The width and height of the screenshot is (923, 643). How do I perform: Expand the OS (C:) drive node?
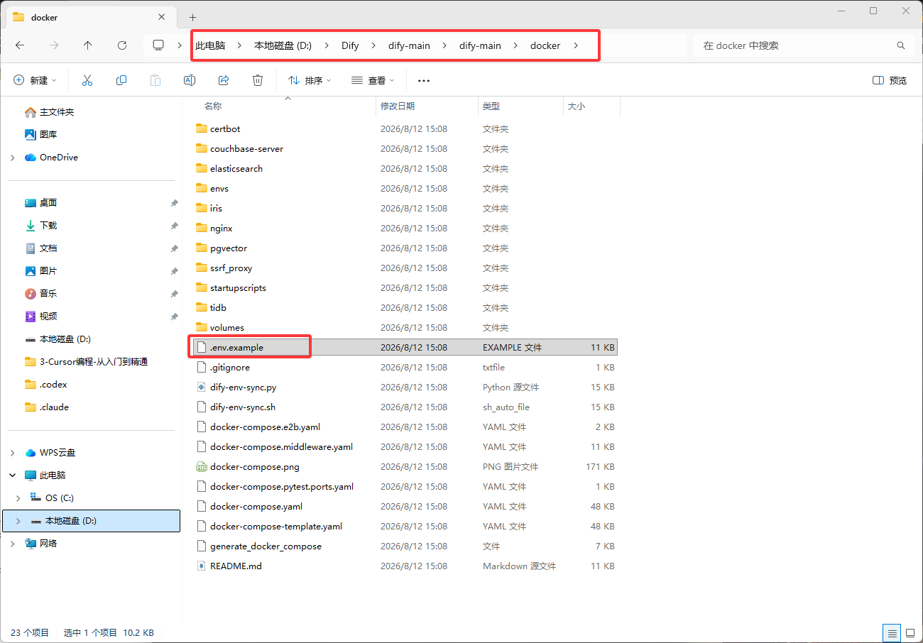click(x=18, y=498)
